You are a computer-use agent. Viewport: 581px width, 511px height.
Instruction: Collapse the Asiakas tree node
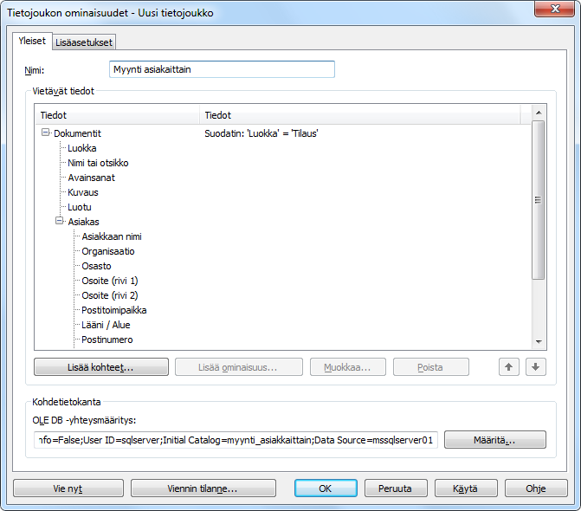point(59,221)
